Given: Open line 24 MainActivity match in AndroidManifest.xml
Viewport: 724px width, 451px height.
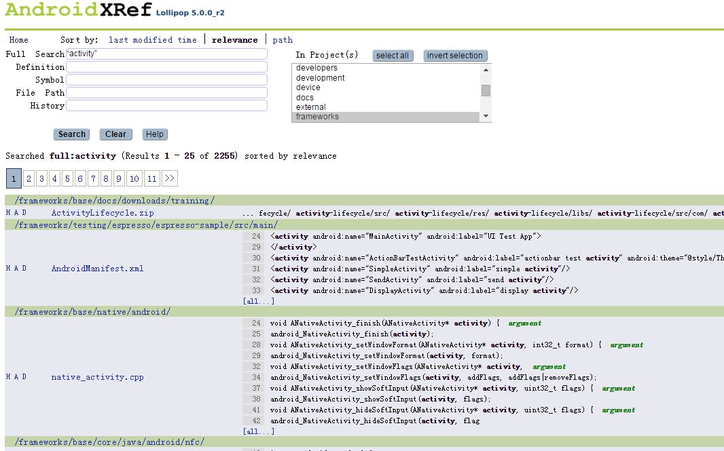Looking at the screenshot, I should click(x=405, y=236).
